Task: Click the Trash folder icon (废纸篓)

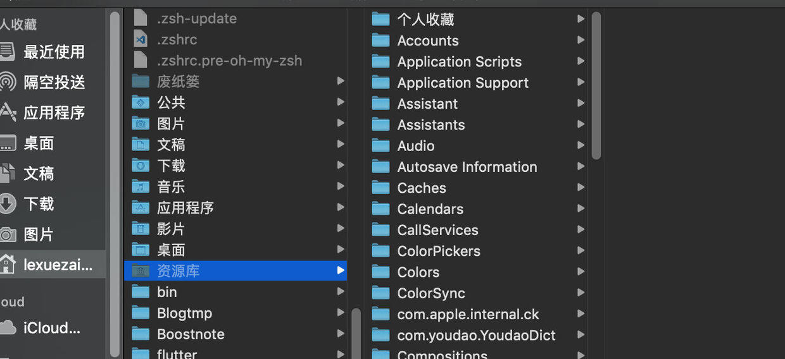Action: (141, 81)
